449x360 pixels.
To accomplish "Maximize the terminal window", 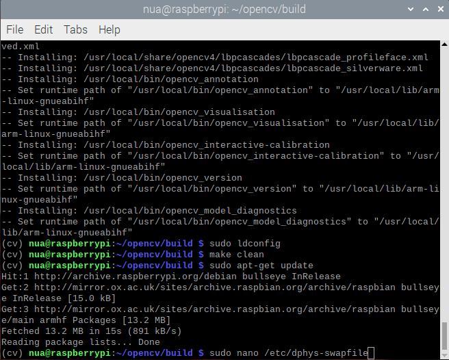I will pyautogui.click(x=424, y=10).
